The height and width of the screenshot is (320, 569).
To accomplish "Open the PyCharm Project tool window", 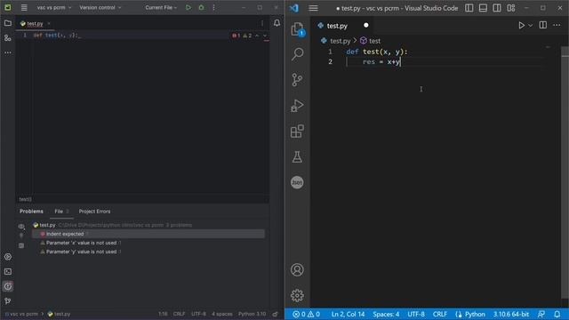I will (8, 23).
